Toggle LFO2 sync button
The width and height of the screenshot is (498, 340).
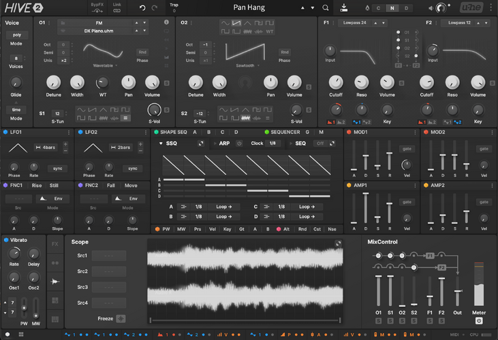[132, 169]
